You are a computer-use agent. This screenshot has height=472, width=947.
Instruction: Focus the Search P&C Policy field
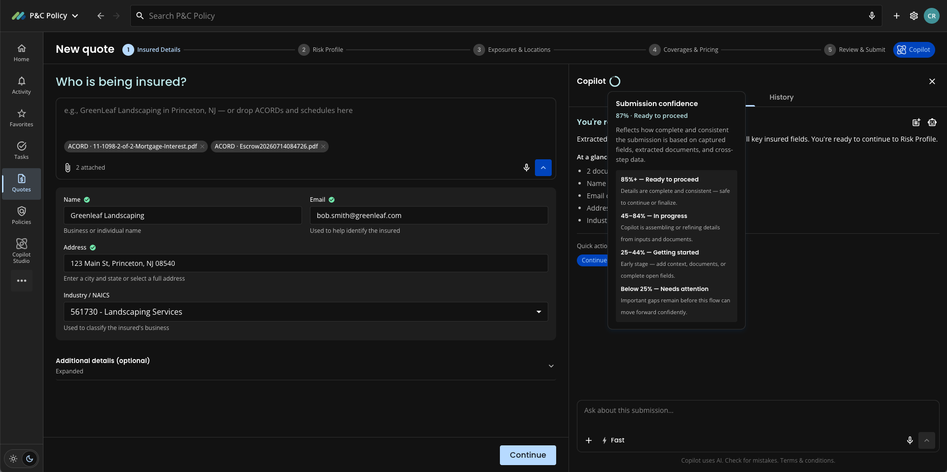point(505,16)
